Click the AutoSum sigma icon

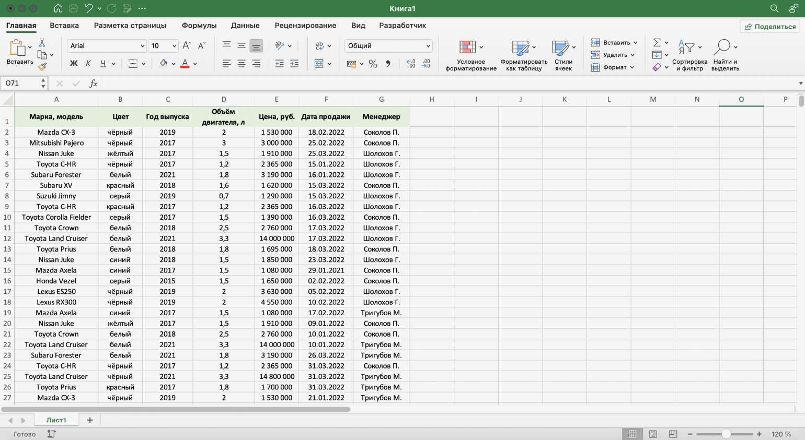[x=657, y=42]
